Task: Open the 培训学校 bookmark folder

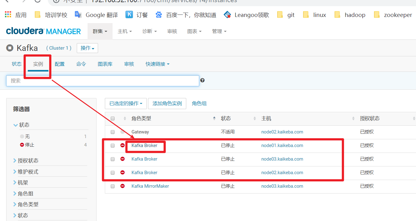Action: [x=51, y=15]
